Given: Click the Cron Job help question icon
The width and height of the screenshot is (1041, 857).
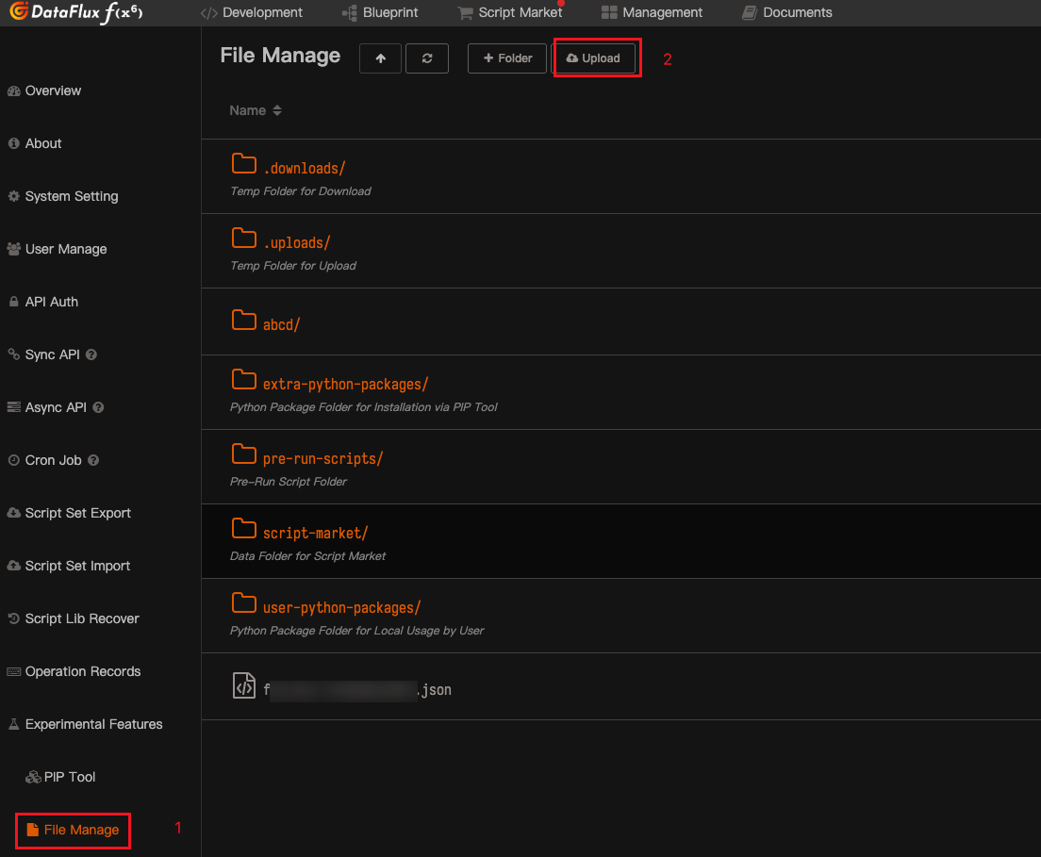Looking at the screenshot, I should coord(93,460).
